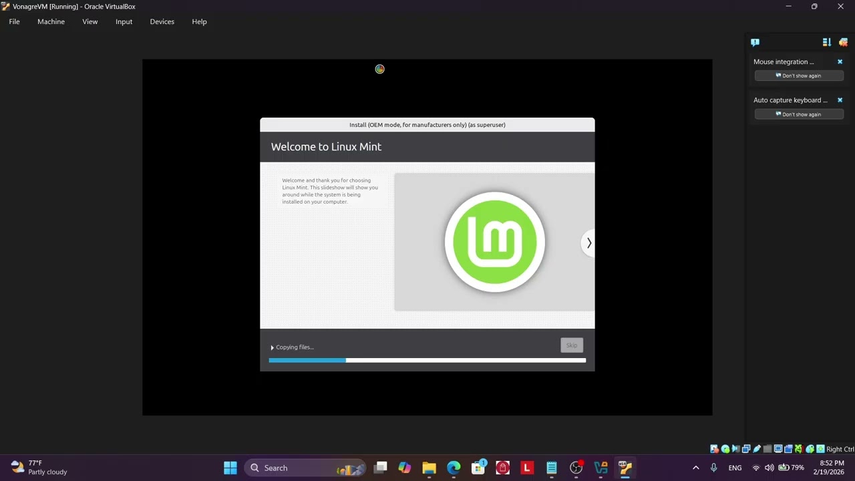Click the dismiss all notifications icon
This screenshot has height=481, width=855.
[843, 42]
